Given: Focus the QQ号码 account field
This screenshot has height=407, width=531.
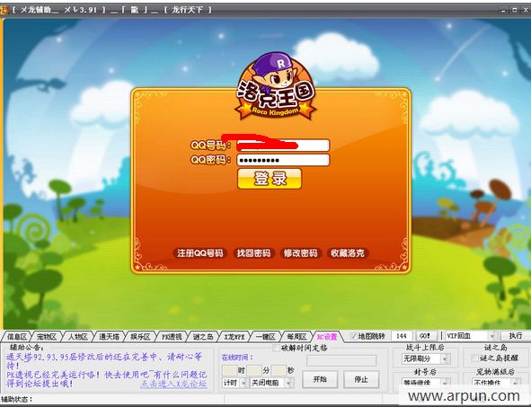Looking at the screenshot, I should tap(283, 146).
